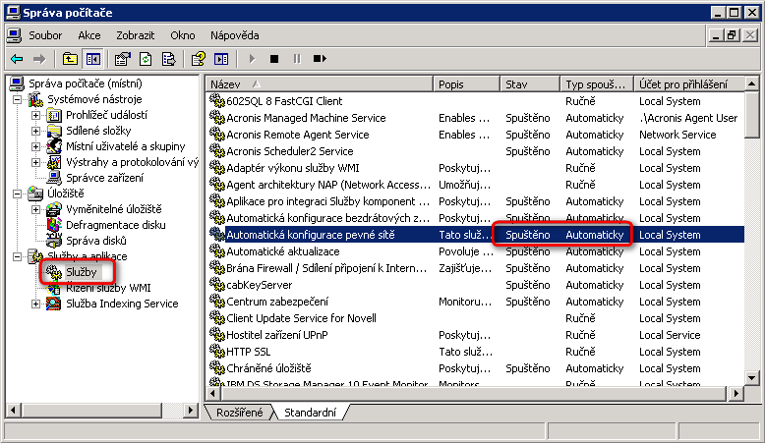Click the Up one level folder icon
765x443 pixels.
click(70, 59)
